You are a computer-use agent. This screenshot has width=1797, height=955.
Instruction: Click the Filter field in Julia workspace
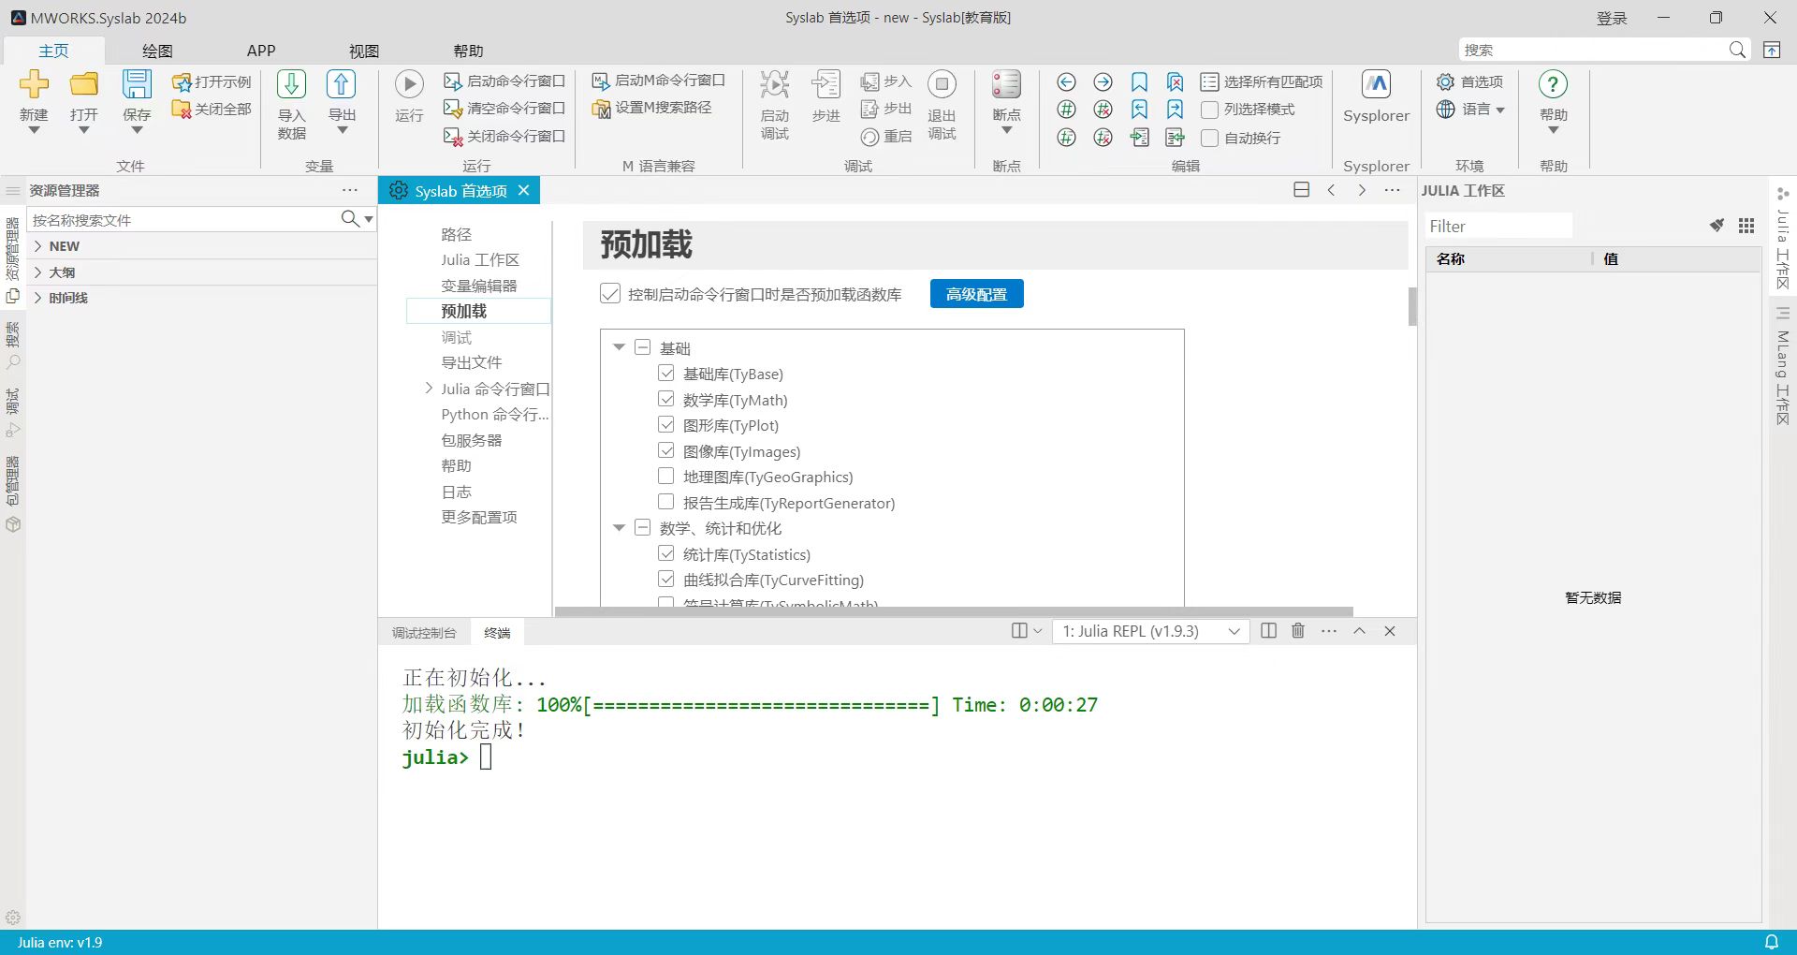click(1498, 226)
